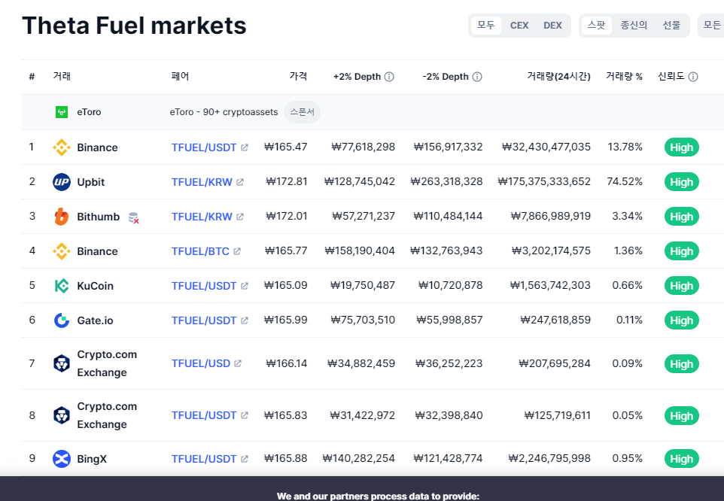The height and width of the screenshot is (501, 724).
Task: Click Bithumb +2% depth ₩57,271,237
Action: tap(364, 217)
